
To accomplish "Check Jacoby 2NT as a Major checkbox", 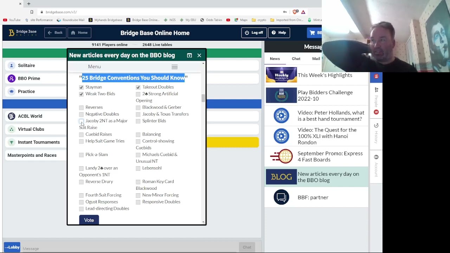I will [82, 121].
